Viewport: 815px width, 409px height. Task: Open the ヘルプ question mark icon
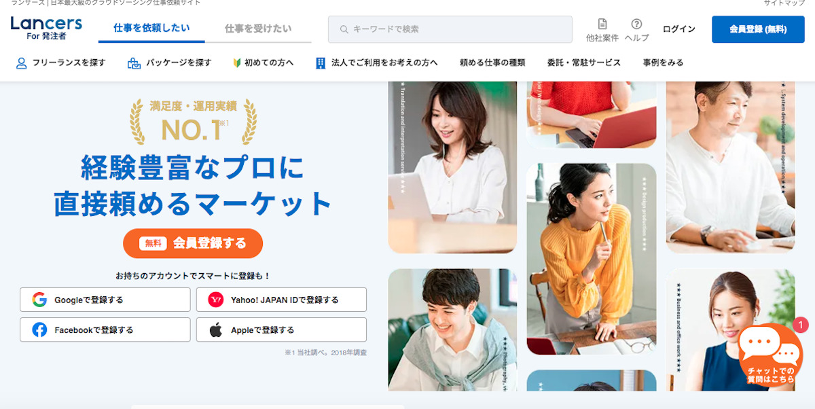[x=636, y=24]
